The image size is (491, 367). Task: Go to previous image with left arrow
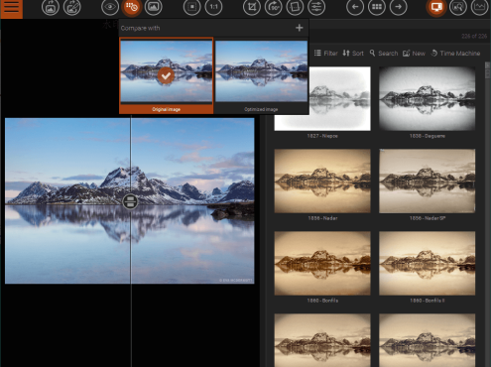pyautogui.click(x=355, y=7)
